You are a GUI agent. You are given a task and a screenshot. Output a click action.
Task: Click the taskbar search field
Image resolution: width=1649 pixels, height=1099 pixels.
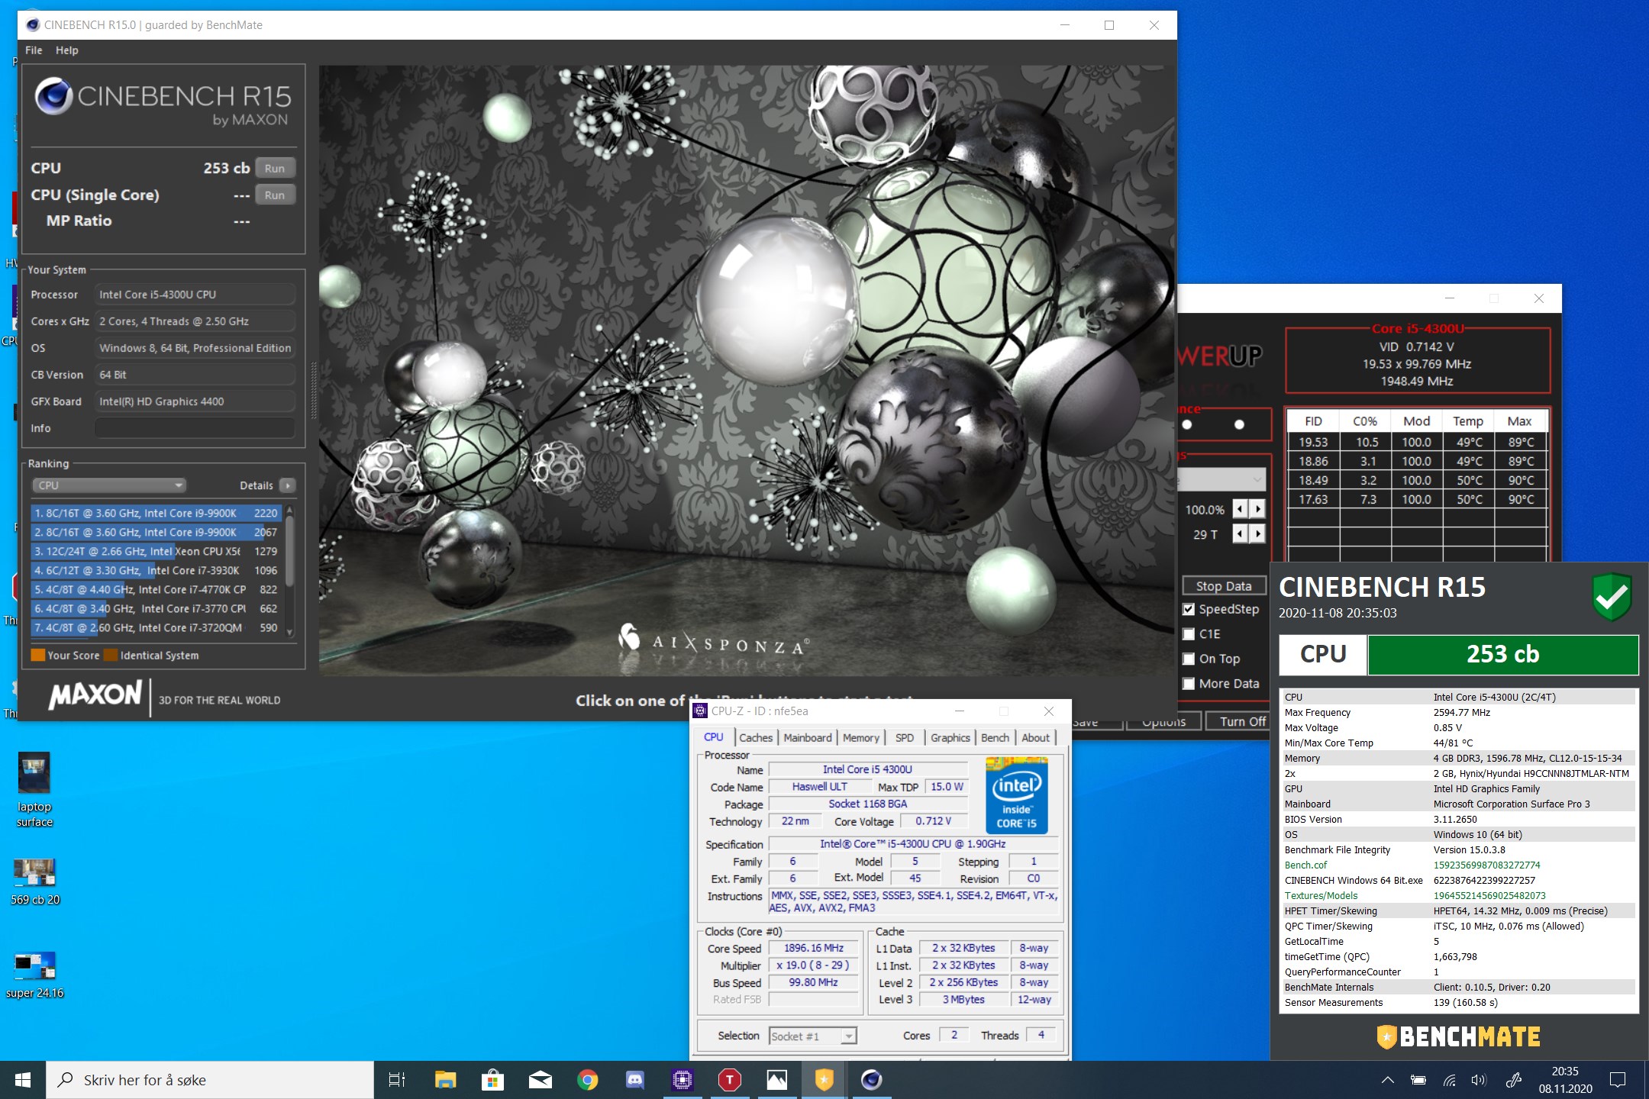click(x=211, y=1080)
